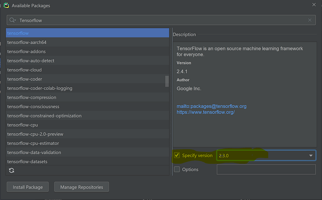Click Install Package button
This screenshot has width=322, height=200.
[x=28, y=187]
